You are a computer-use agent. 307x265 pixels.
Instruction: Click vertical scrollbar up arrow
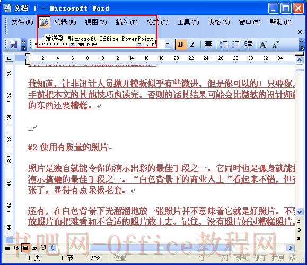[x=299, y=60]
